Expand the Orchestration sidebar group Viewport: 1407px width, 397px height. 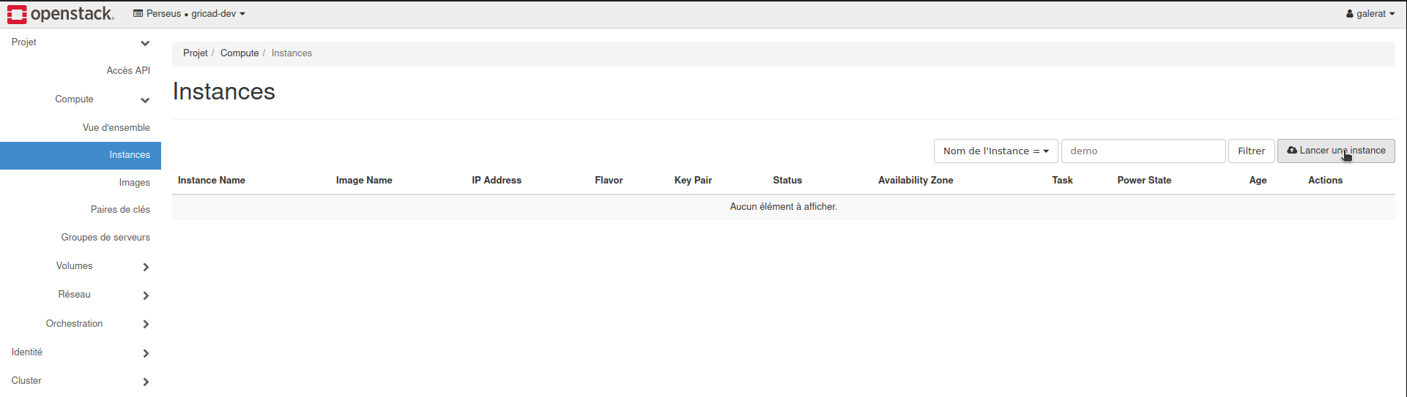click(x=81, y=324)
